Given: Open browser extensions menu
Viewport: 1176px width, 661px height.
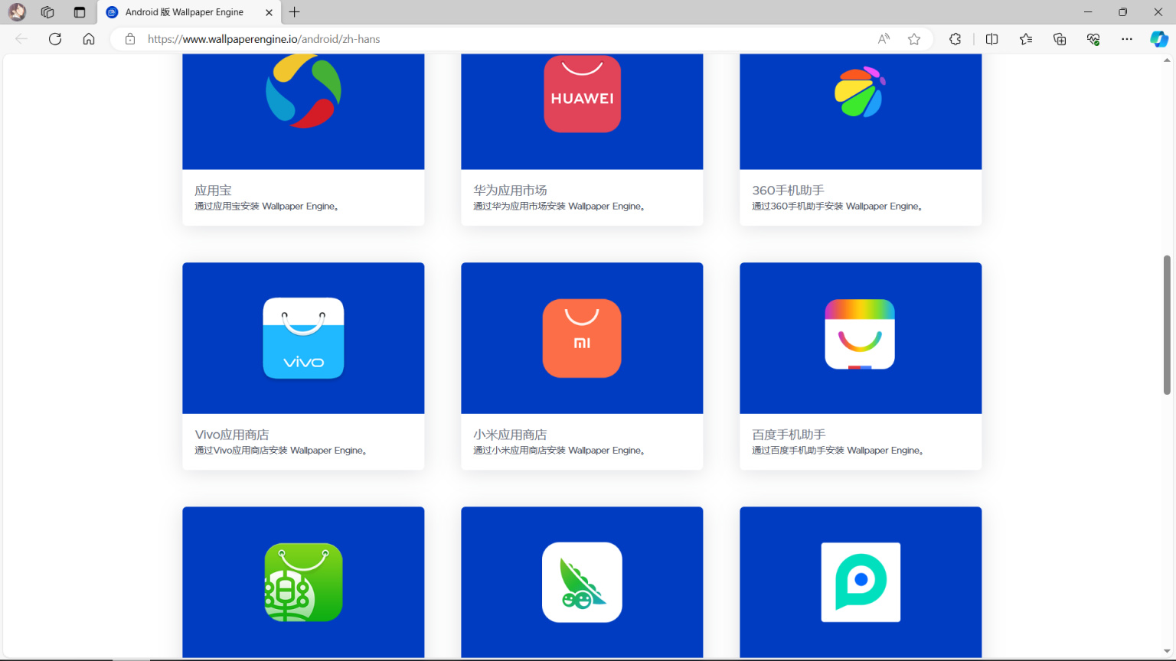Looking at the screenshot, I should 955,39.
